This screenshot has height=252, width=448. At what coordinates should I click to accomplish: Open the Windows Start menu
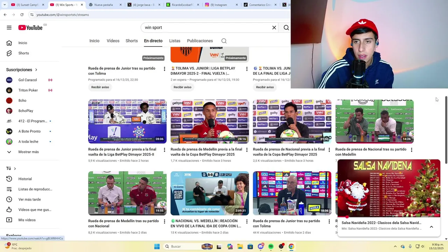[x=157, y=246]
